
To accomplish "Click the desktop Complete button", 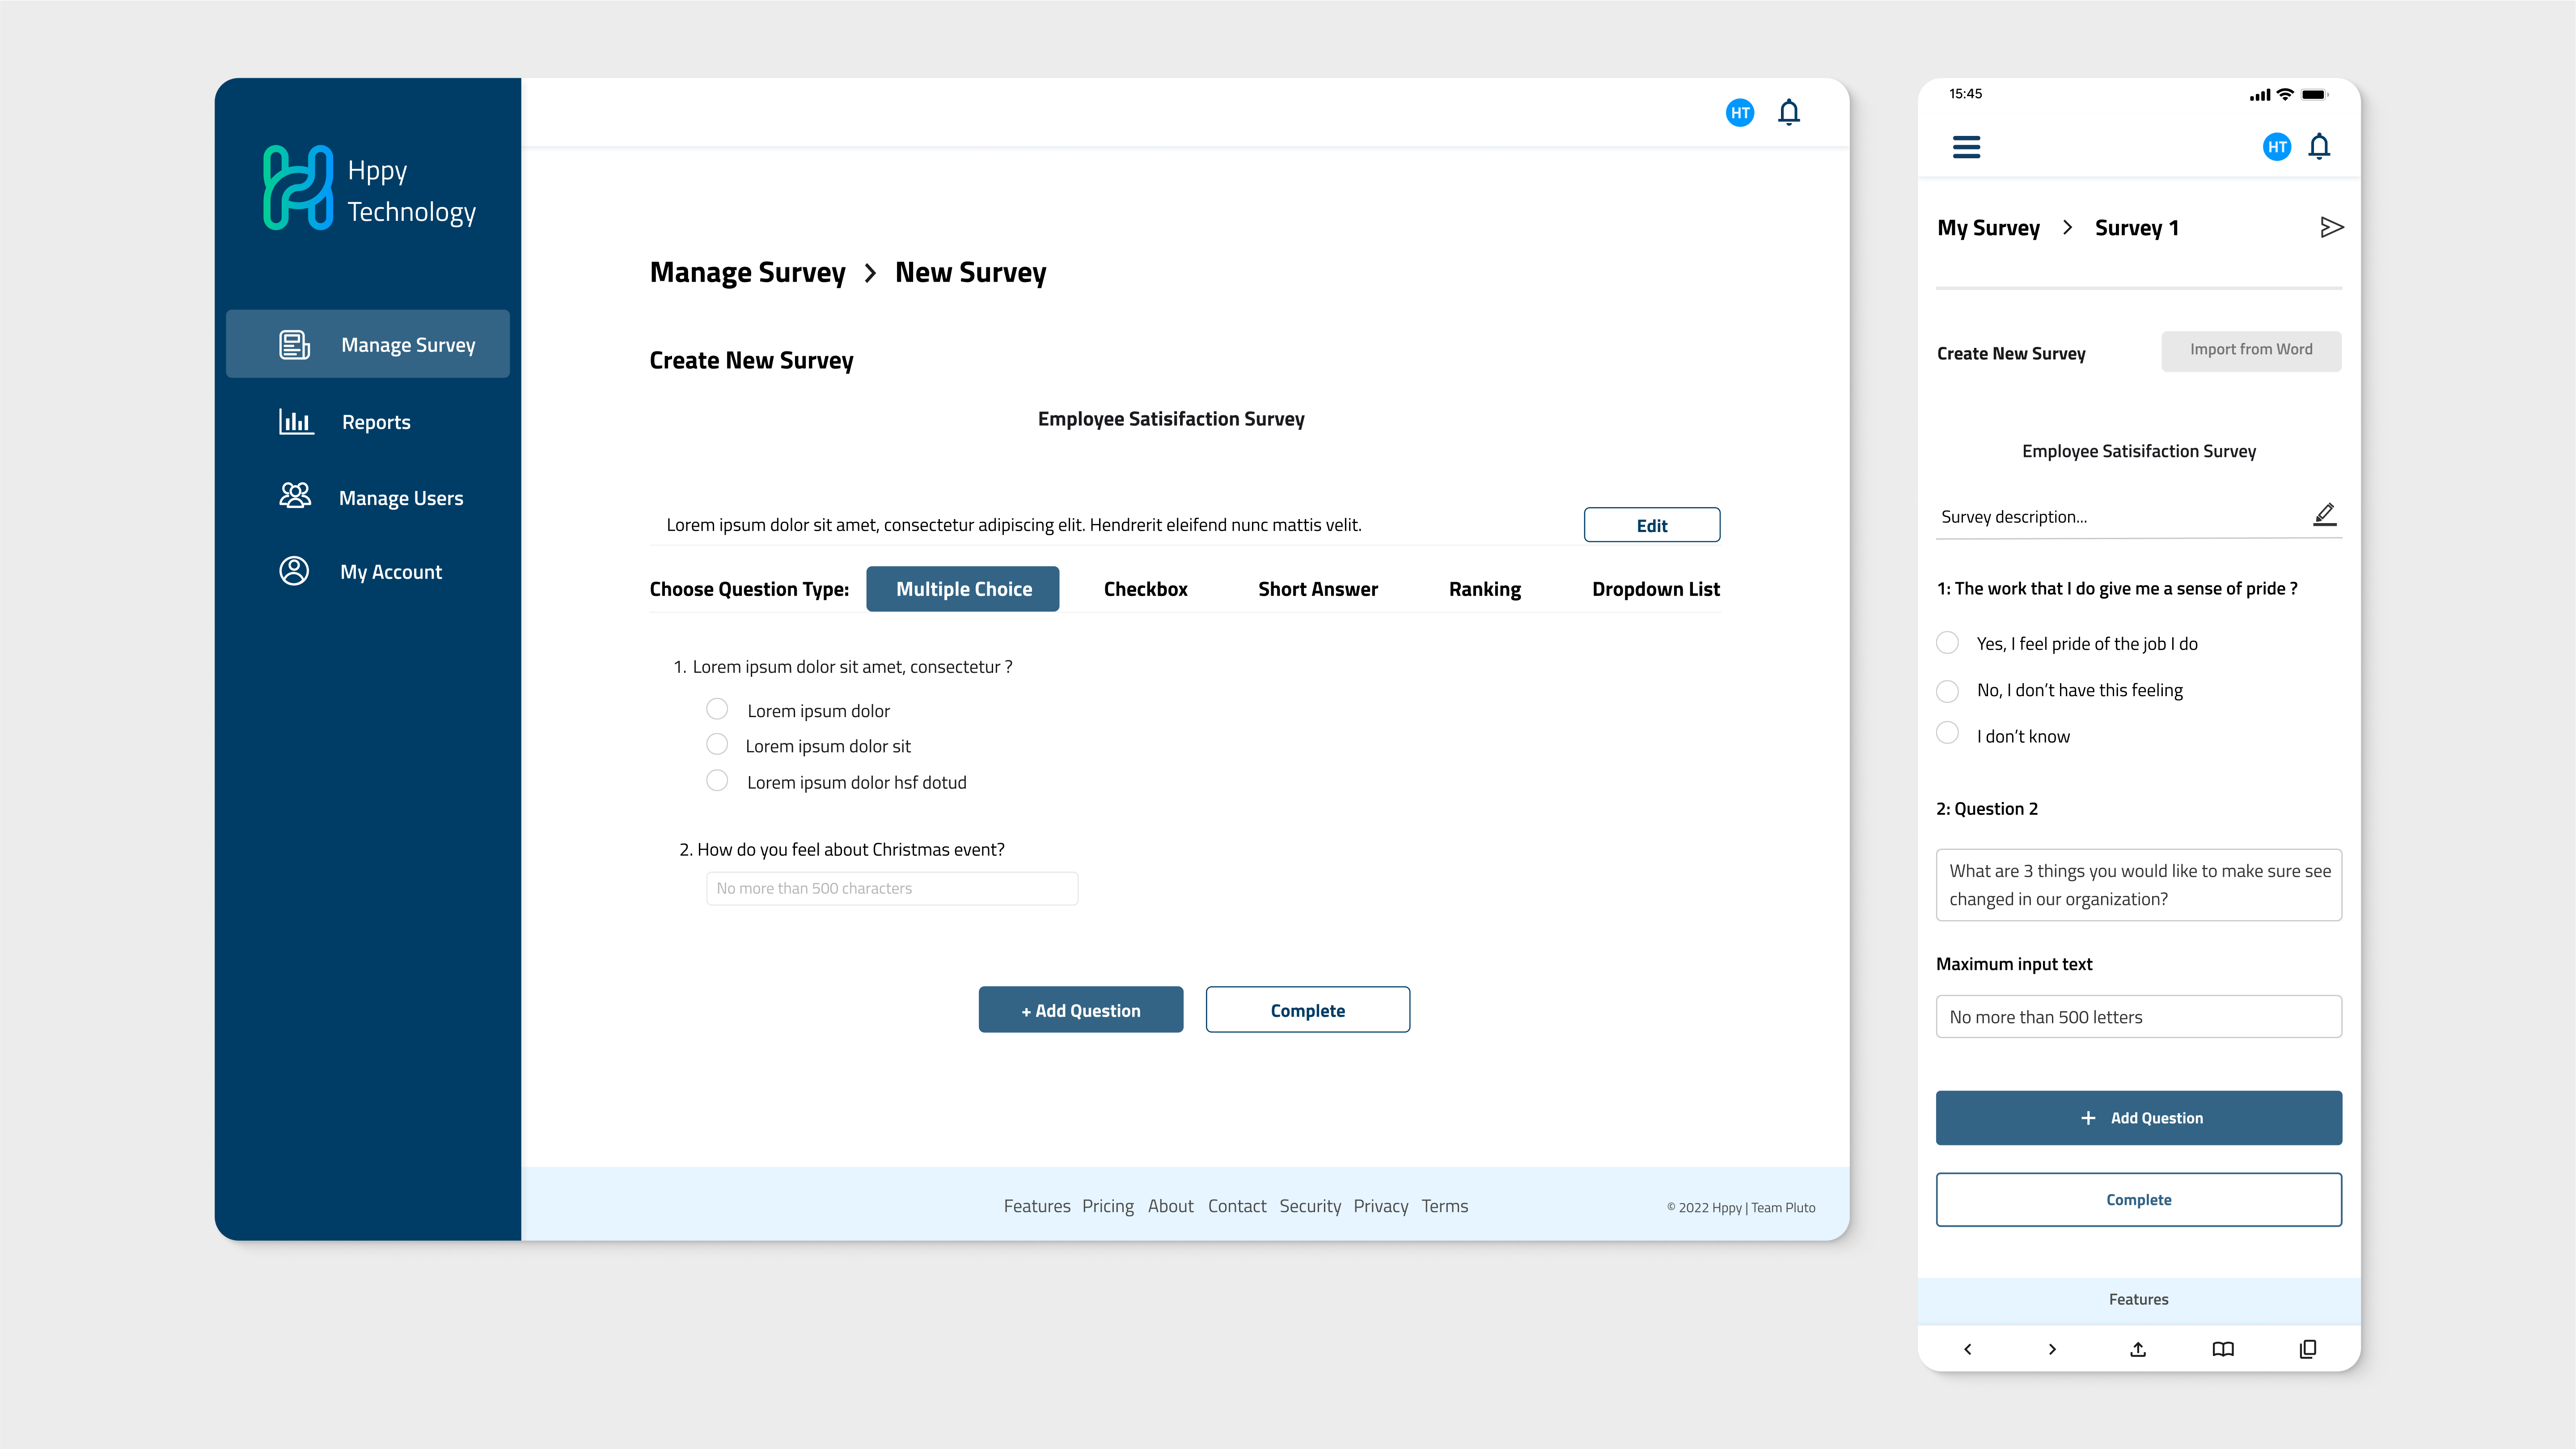I will click(1308, 1010).
